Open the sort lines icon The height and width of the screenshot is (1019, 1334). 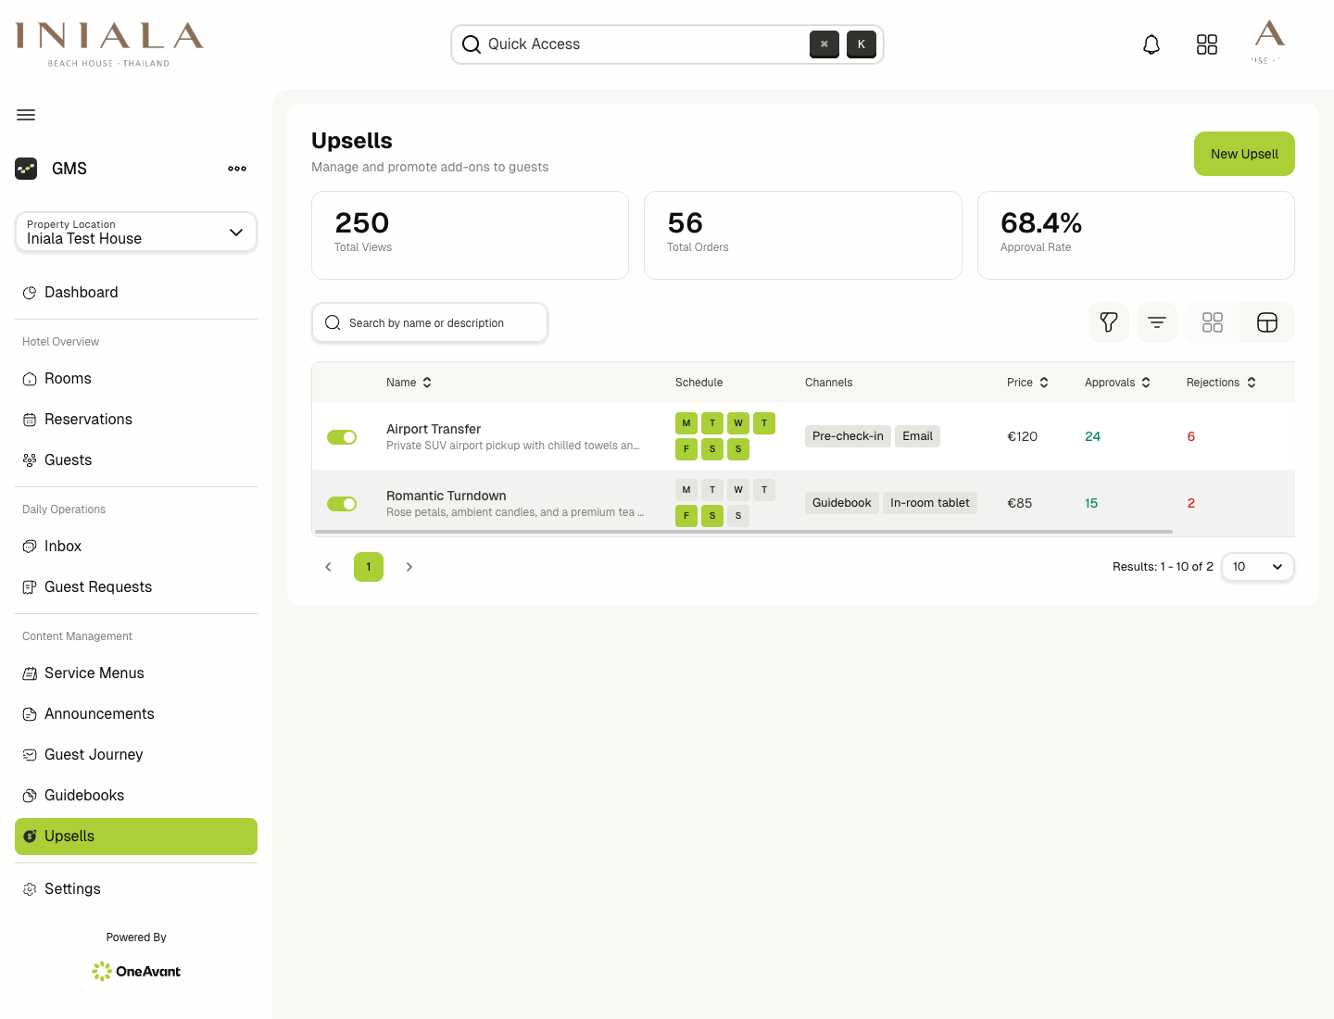(x=1157, y=322)
